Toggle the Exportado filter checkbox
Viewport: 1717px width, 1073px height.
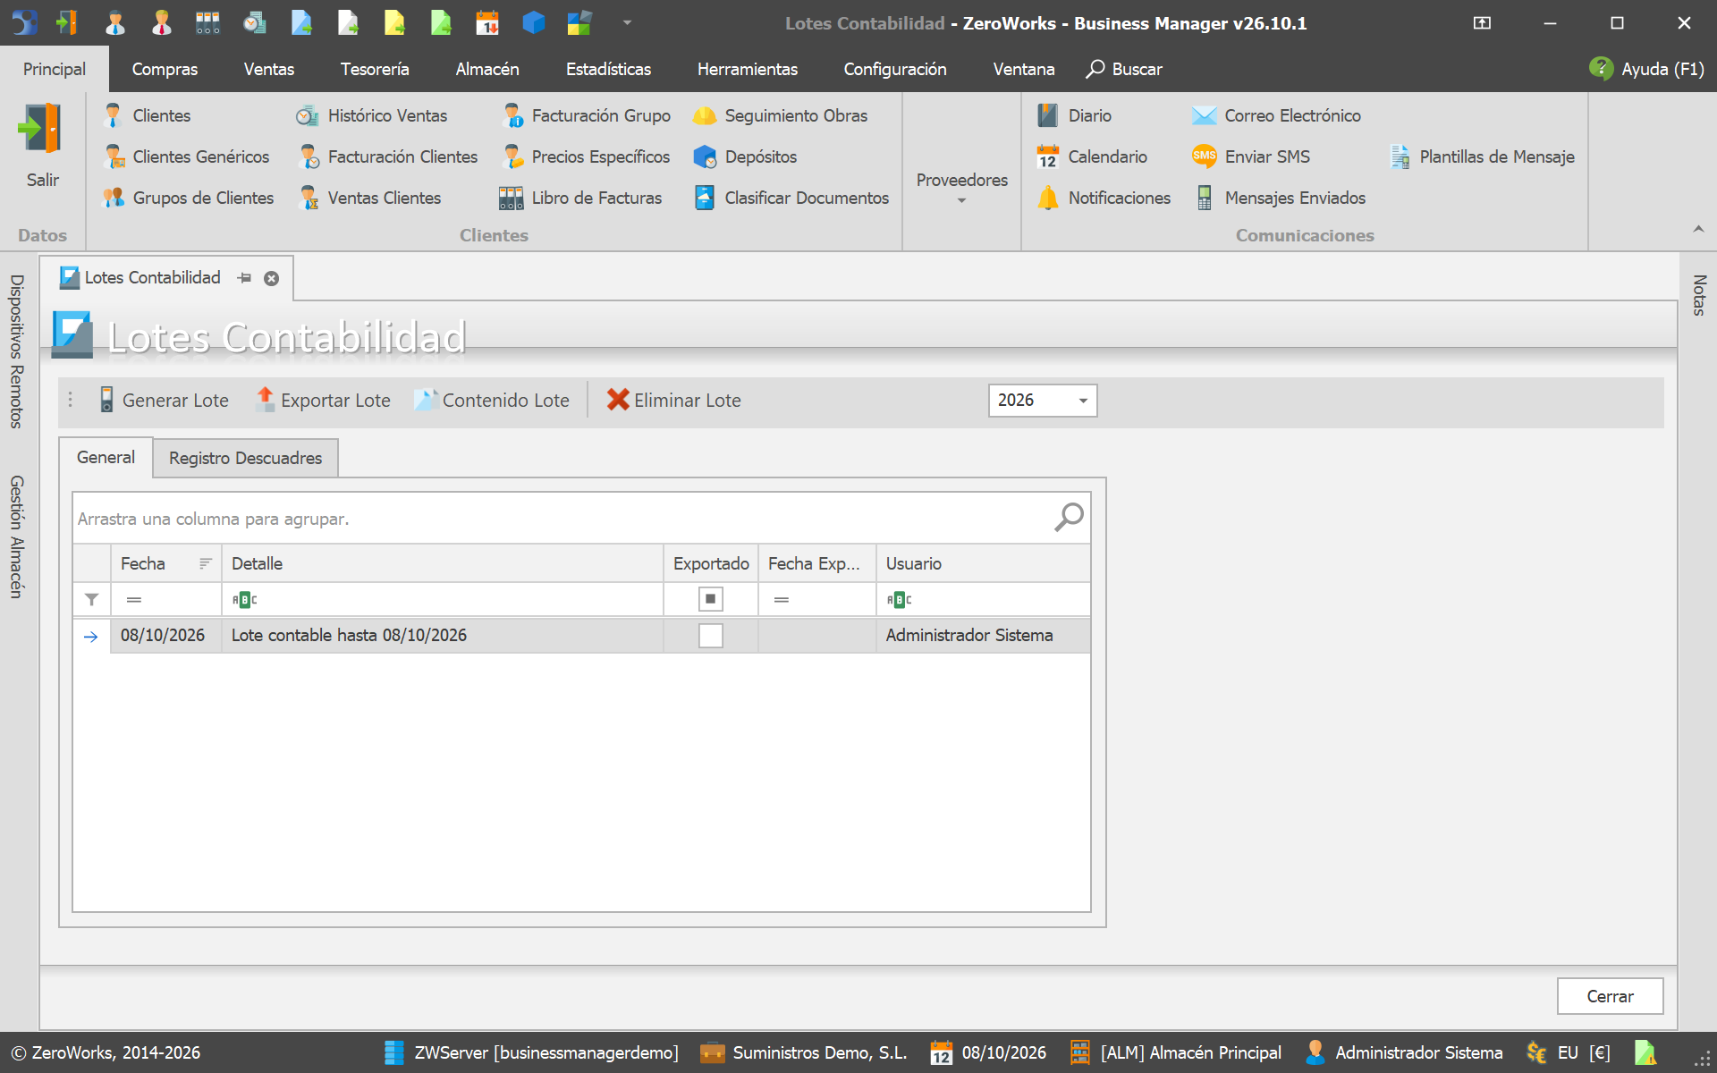pos(711,599)
